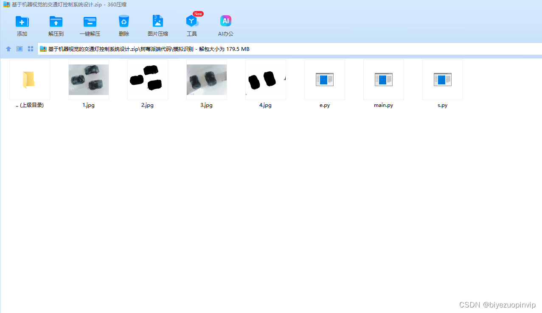
Task: Select the parent directory folder icon
Action: click(x=29, y=79)
